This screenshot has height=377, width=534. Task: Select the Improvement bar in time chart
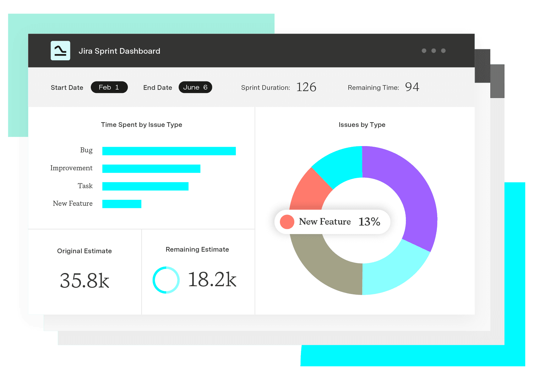(x=151, y=169)
